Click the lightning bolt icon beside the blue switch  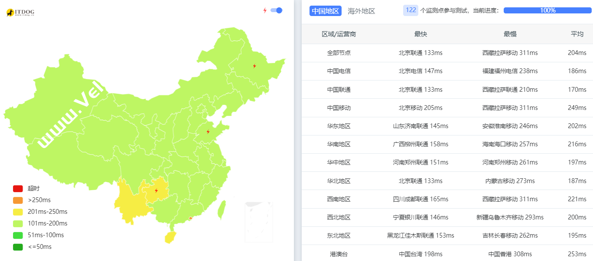264,10
